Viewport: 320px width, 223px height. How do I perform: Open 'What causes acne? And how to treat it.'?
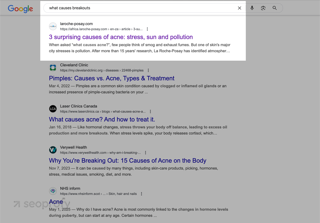click(102, 119)
